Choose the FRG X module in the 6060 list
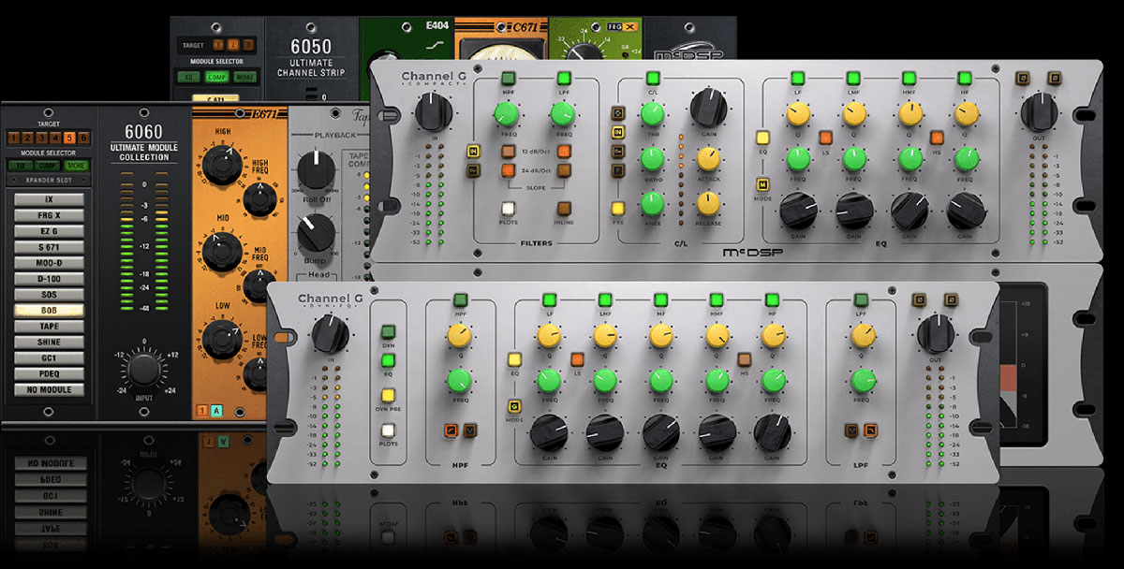Viewport: 1124px width, 569px height. [x=49, y=214]
